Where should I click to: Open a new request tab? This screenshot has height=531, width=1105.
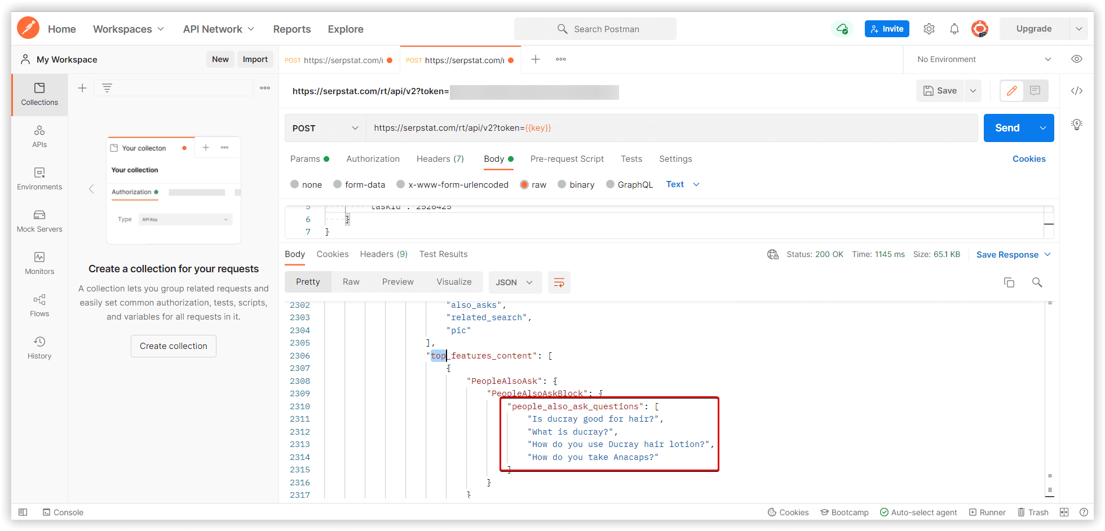536,59
